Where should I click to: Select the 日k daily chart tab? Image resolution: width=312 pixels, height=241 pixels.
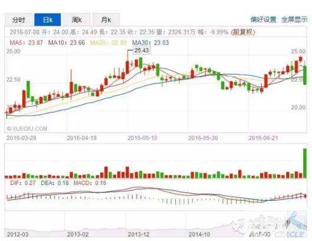pos(48,19)
